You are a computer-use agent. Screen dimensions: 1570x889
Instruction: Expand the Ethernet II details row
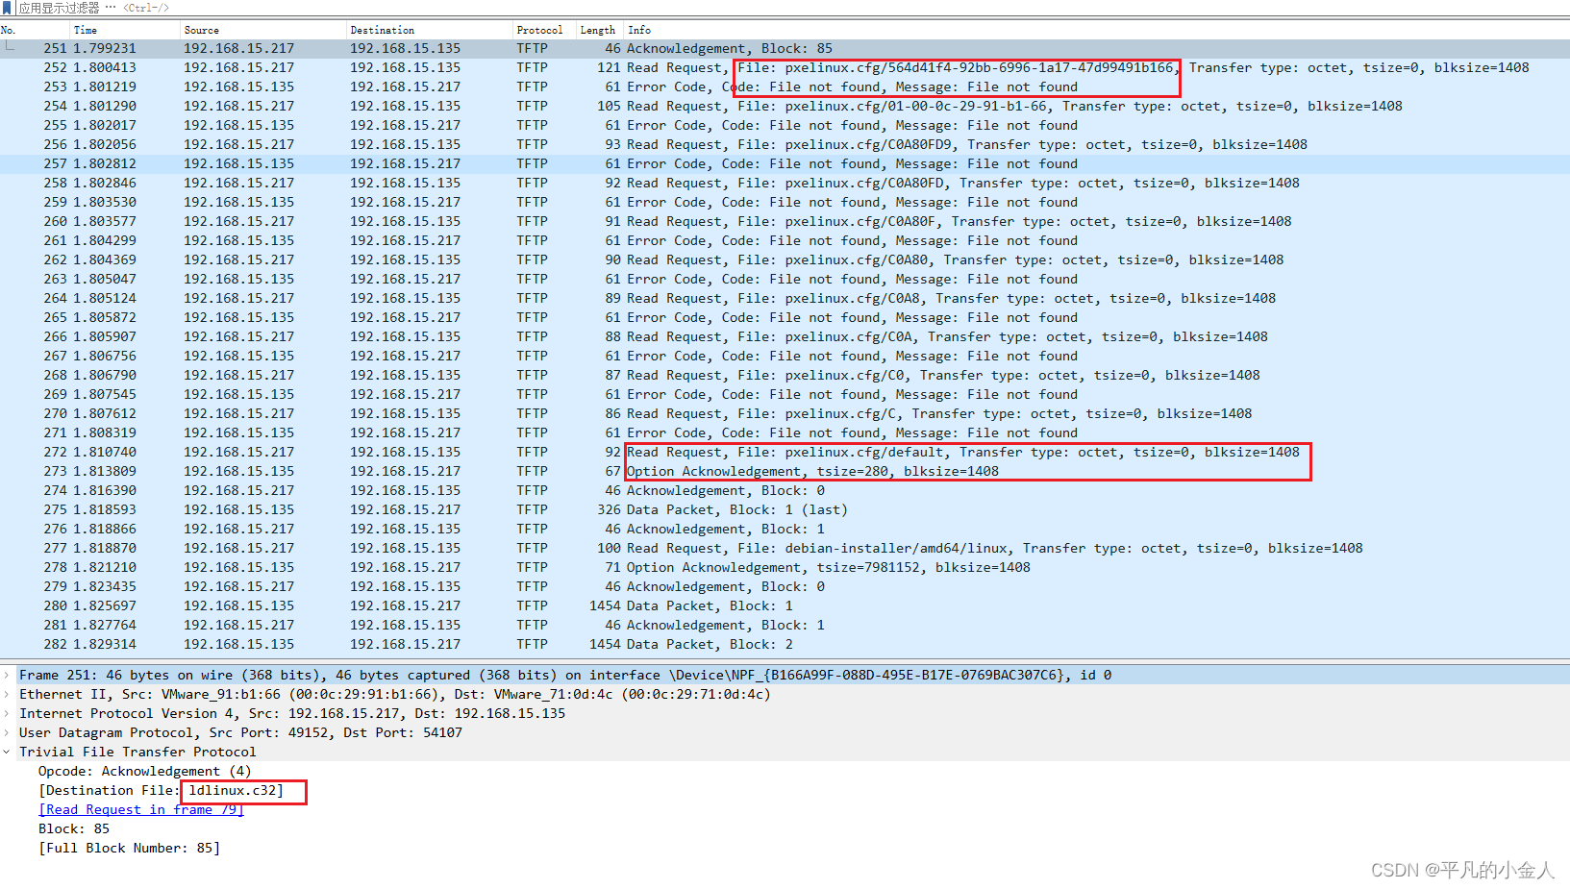[x=8, y=694]
